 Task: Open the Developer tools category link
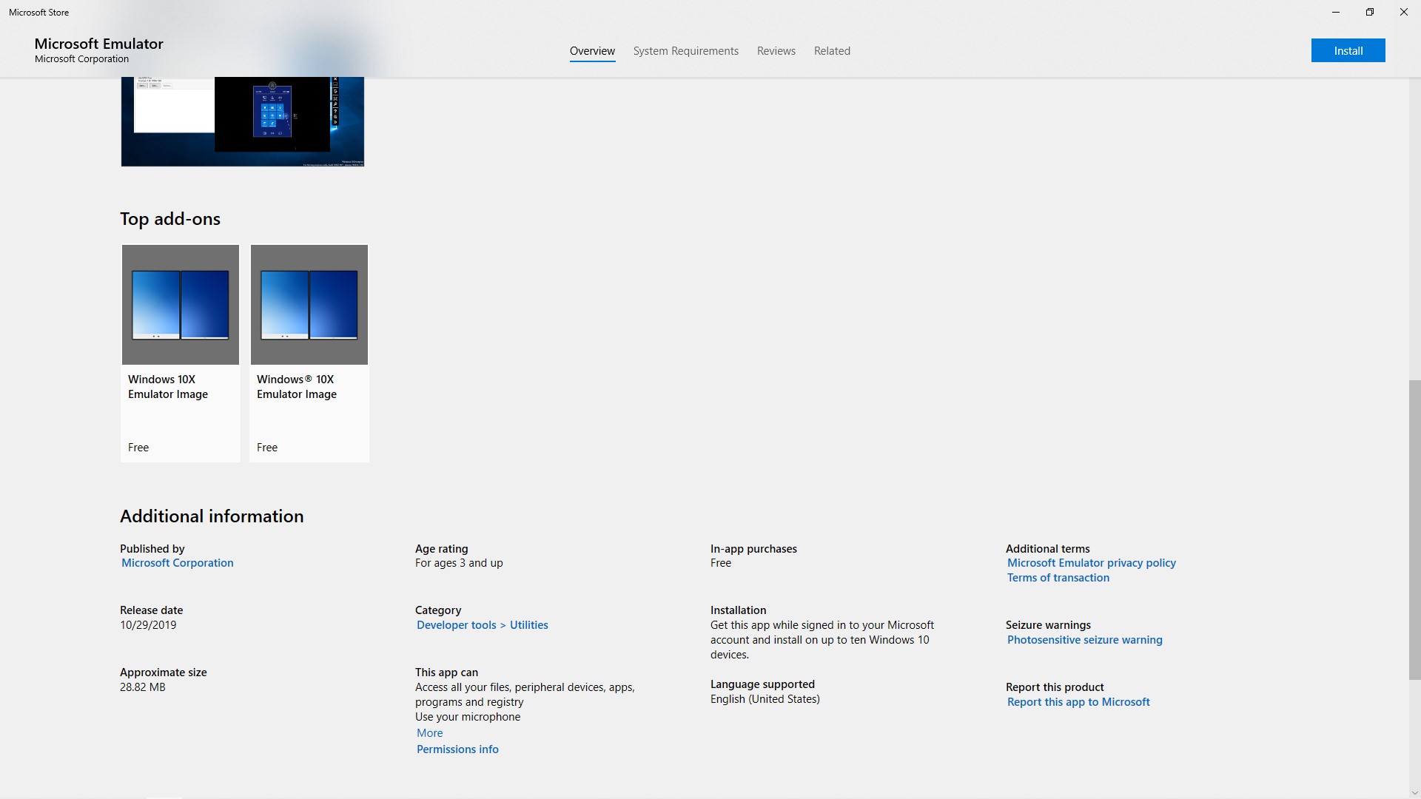457,625
